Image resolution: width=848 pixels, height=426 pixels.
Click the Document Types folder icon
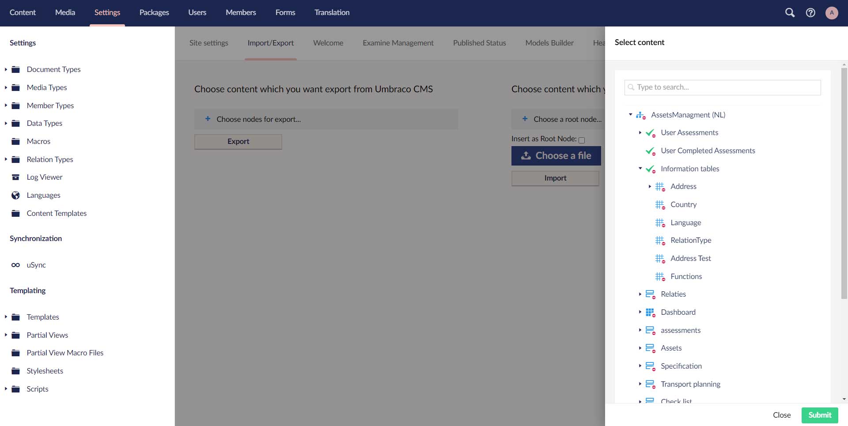16,69
